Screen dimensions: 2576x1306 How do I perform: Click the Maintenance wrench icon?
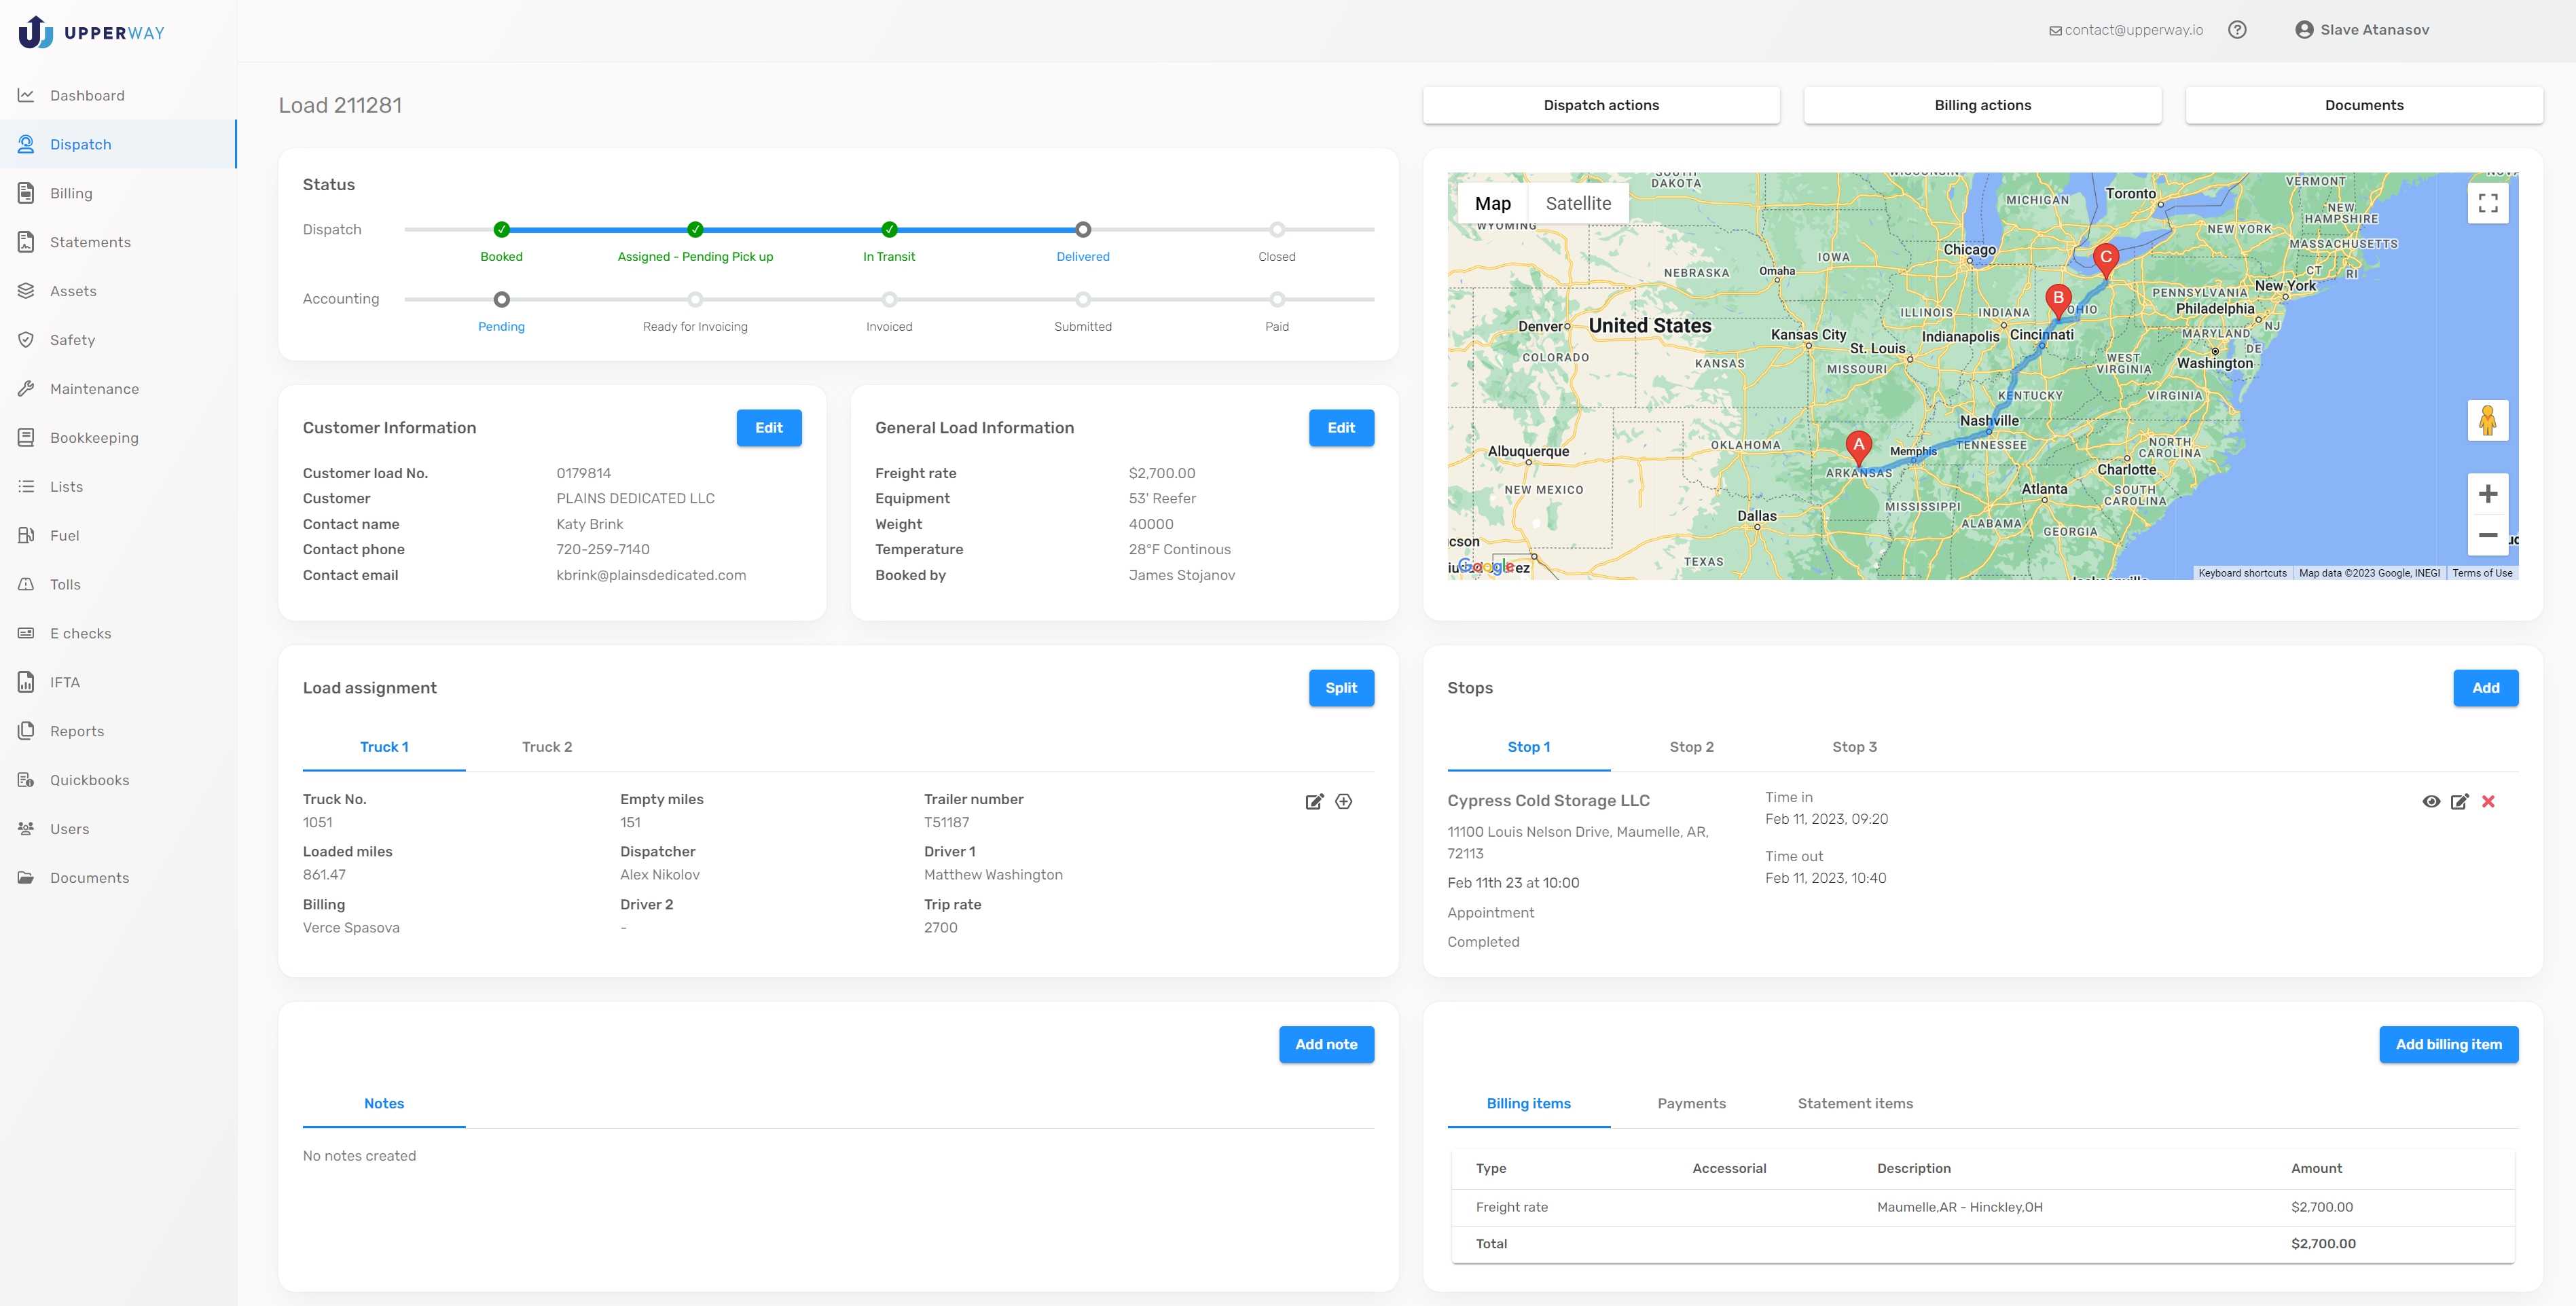[x=26, y=389]
